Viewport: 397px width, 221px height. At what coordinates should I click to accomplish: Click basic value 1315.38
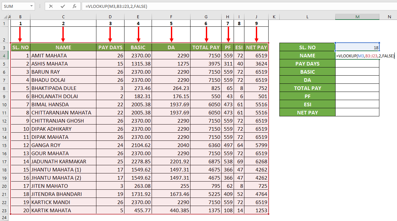138,64
